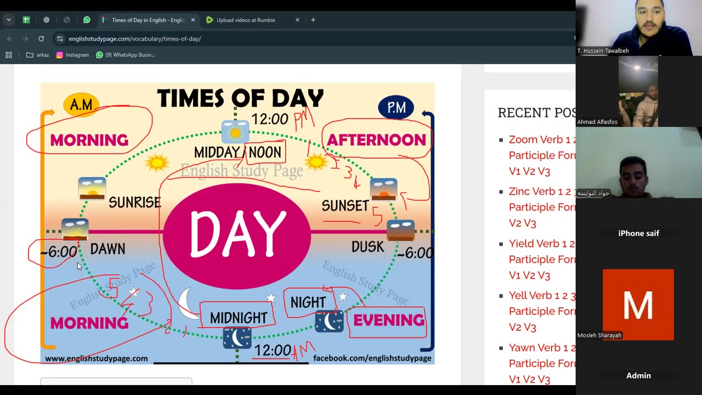Select the Mosleh Sharayah participant tile
Screen dimensions: 702x395
[x=638, y=304]
